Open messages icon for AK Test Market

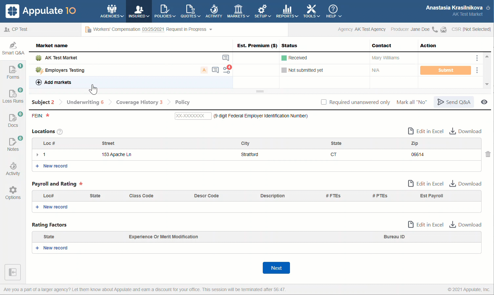226,58
